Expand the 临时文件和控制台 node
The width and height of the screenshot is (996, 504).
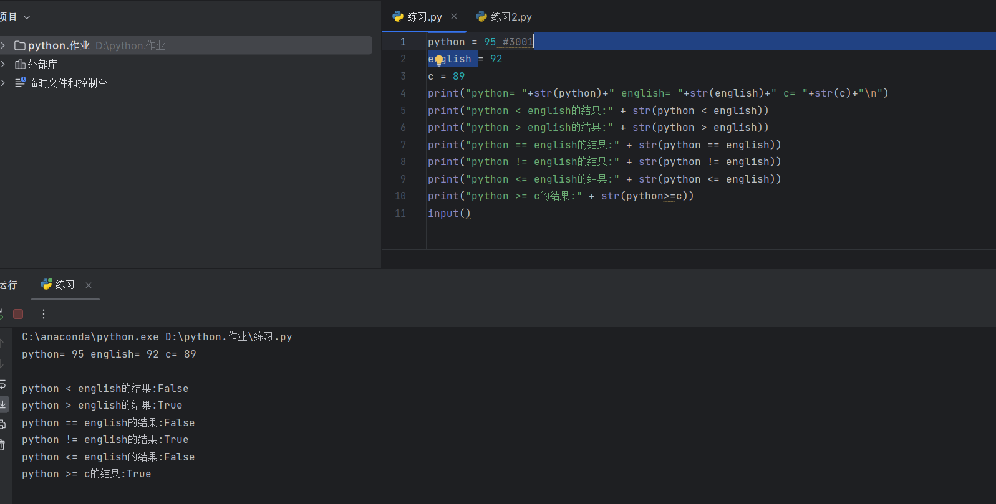click(x=3, y=83)
